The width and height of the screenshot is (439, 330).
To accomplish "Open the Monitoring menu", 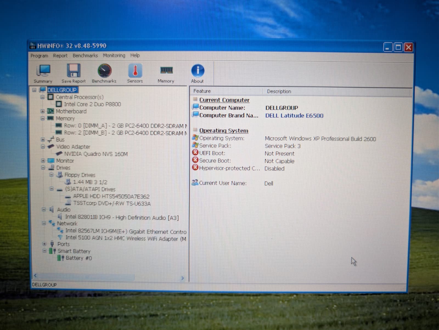I will pyautogui.click(x=114, y=56).
